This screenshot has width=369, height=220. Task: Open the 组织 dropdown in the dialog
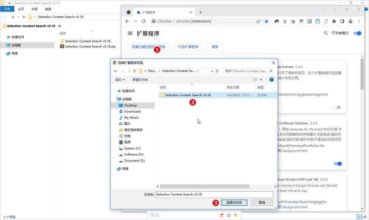click(x=120, y=80)
